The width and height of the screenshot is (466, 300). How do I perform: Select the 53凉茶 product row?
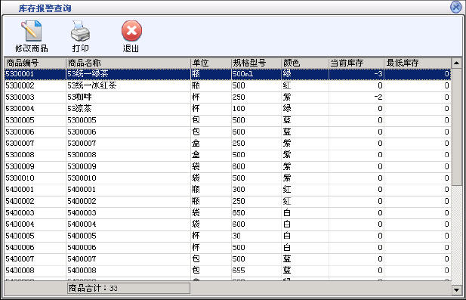(x=227, y=109)
